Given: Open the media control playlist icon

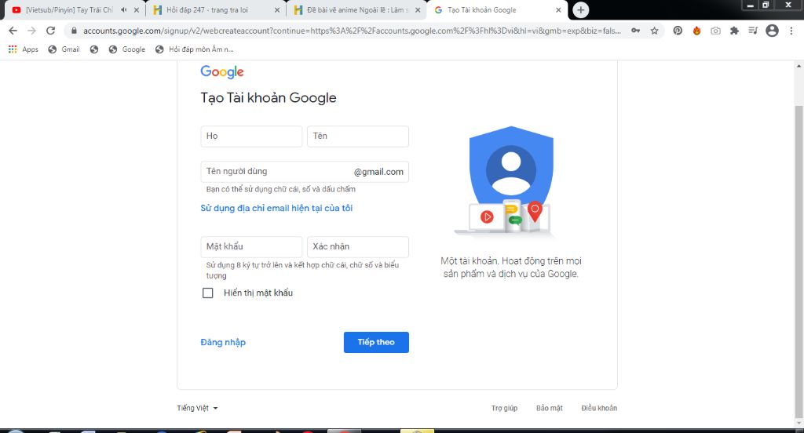Looking at the screenshot, I should tap(753, 31).
